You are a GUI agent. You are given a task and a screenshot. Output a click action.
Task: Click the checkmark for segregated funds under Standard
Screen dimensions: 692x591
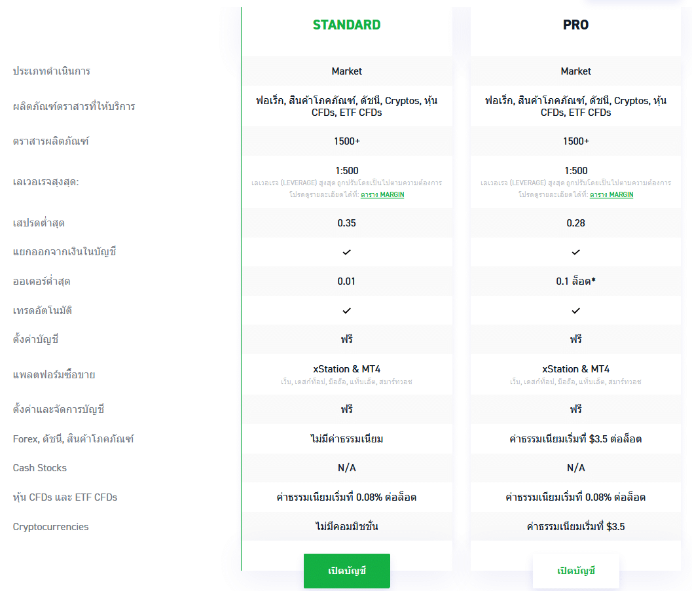346,252
